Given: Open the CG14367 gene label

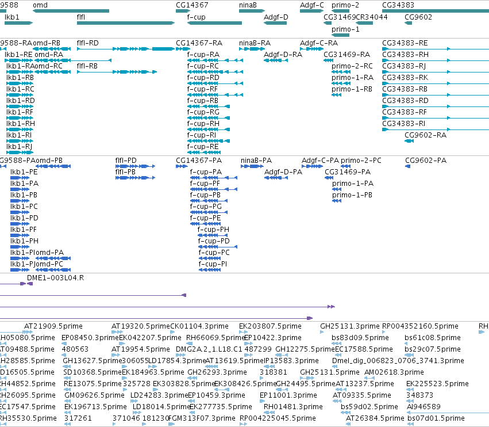Looking at the screenshot, I should [x=192, y=5].
